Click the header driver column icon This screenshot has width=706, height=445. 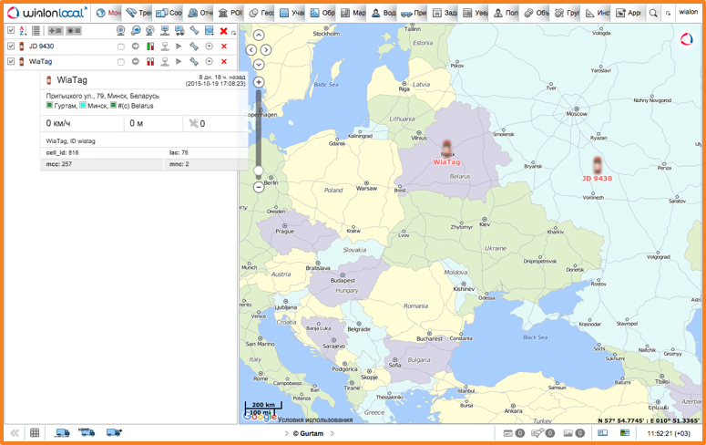pyautogui.click(x=165, y=31)
